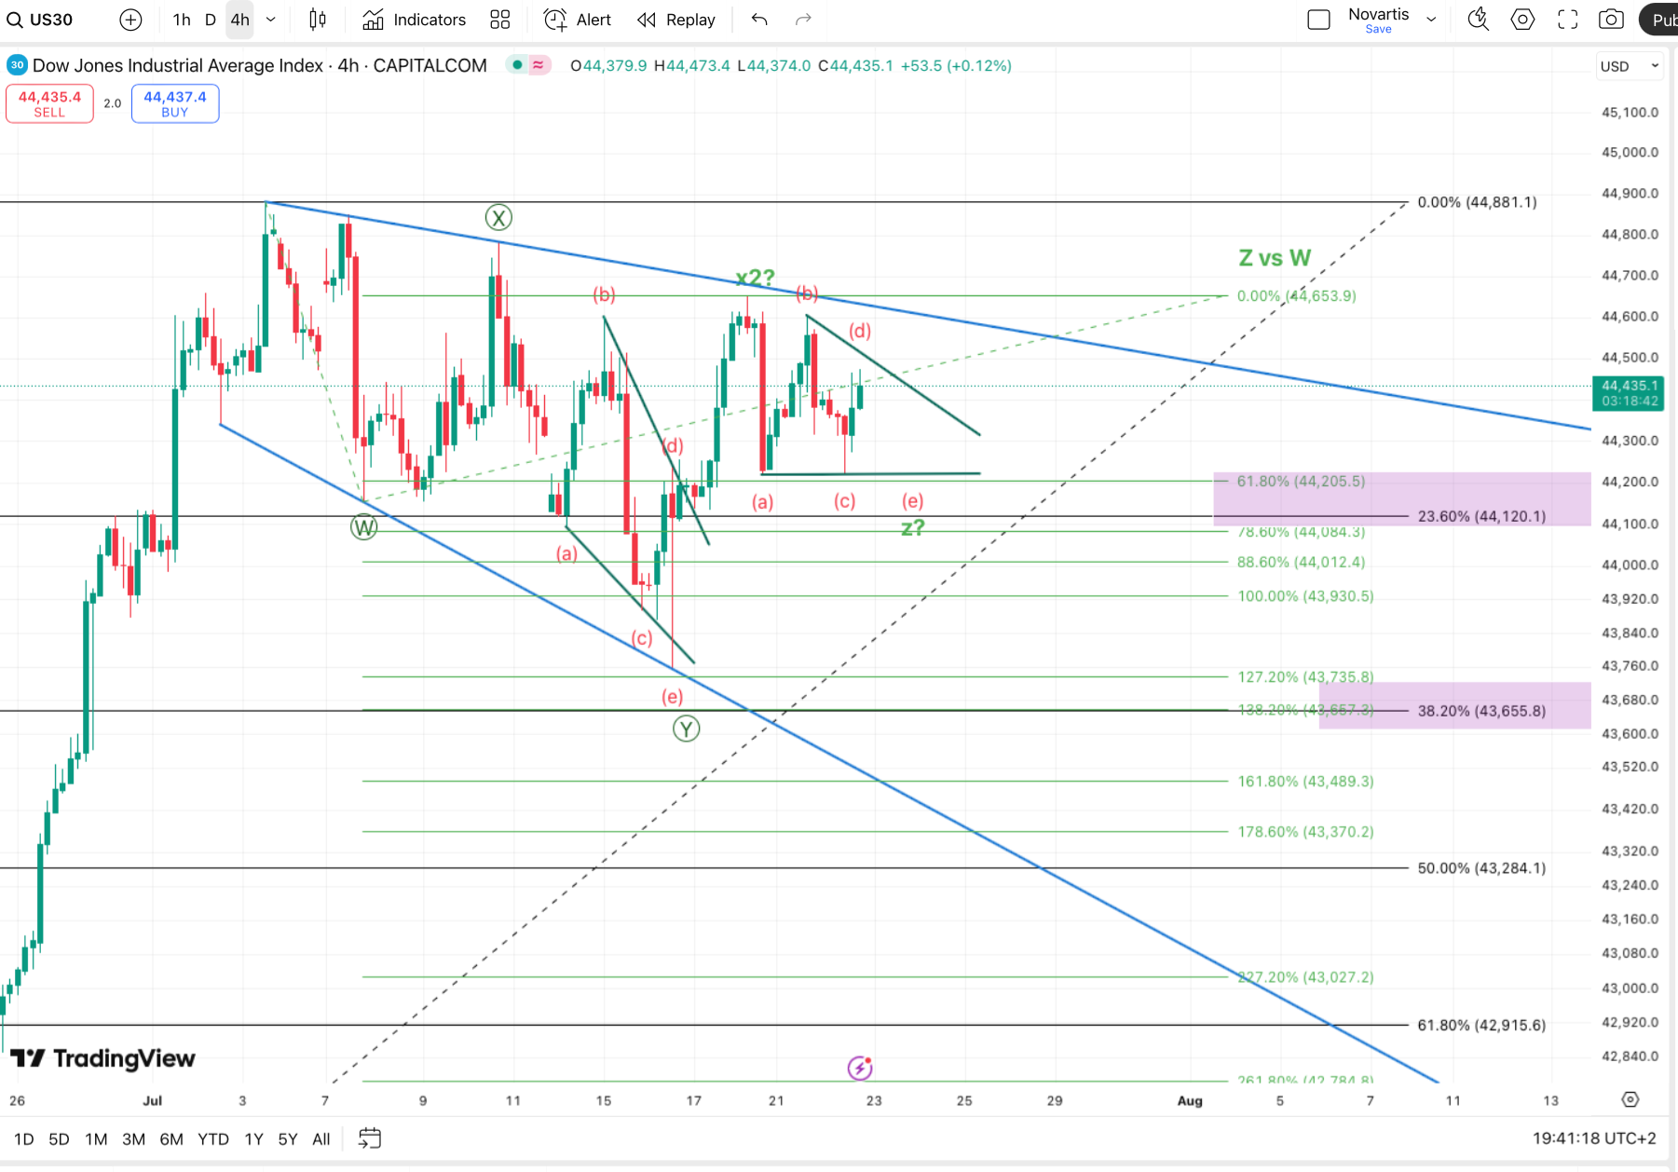Click the red SELL price button
Screen dimensions: 1678x1172
pos(50,103)
